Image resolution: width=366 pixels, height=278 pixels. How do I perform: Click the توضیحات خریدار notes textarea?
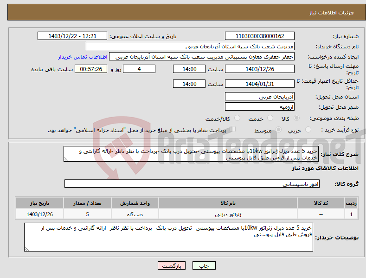click(x=168, y=237)
